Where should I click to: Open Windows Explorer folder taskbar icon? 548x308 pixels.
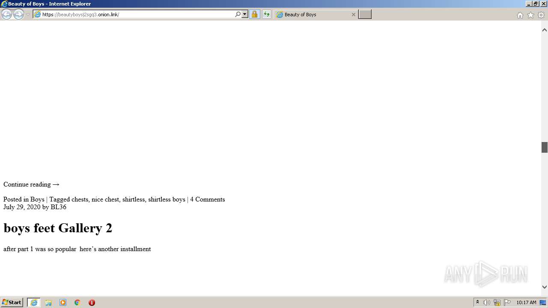pyautogui.click(x=48, y=302)
